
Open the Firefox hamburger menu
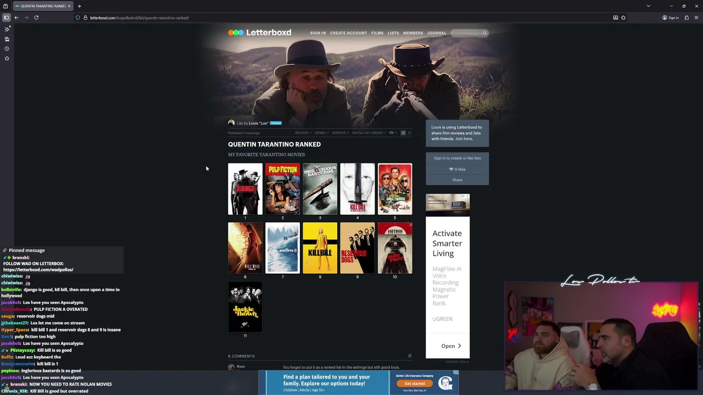tap(696, 18)
